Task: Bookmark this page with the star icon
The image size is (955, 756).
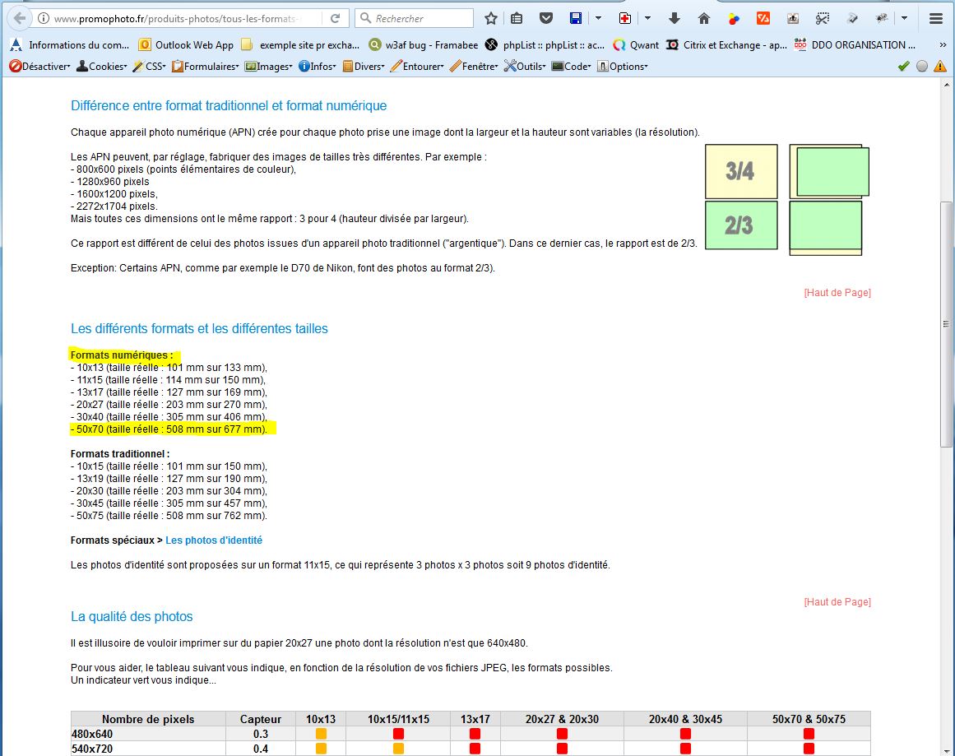Action: pos(491,18)
